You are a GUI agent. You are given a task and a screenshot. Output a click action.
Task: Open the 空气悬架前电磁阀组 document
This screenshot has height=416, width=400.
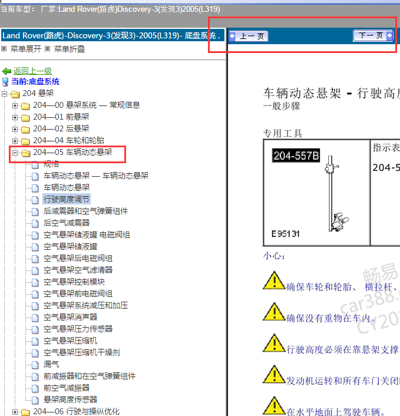pyautogui.click(x=78, y=293)
